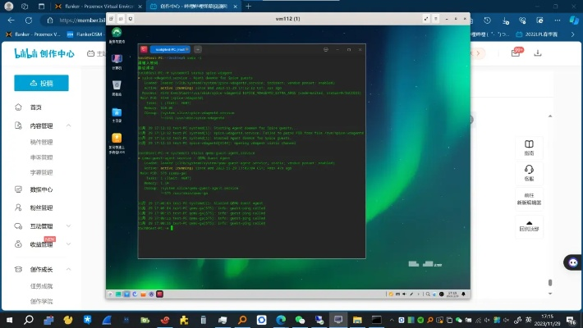Image resolution: width=583 pixels, height=328 pixels.
Task: Open 数据中心 in the sidebar
Action: (x=41, y=189)
